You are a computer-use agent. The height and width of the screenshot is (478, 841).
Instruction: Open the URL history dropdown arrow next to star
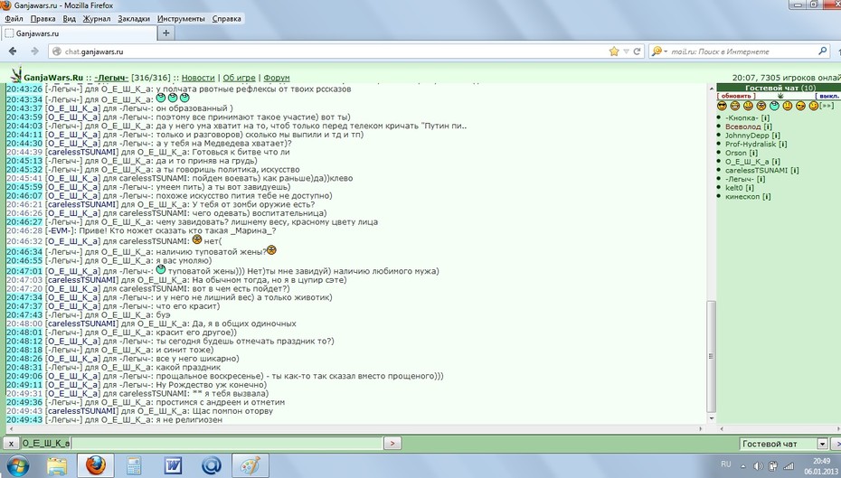(x=626, y=52)
